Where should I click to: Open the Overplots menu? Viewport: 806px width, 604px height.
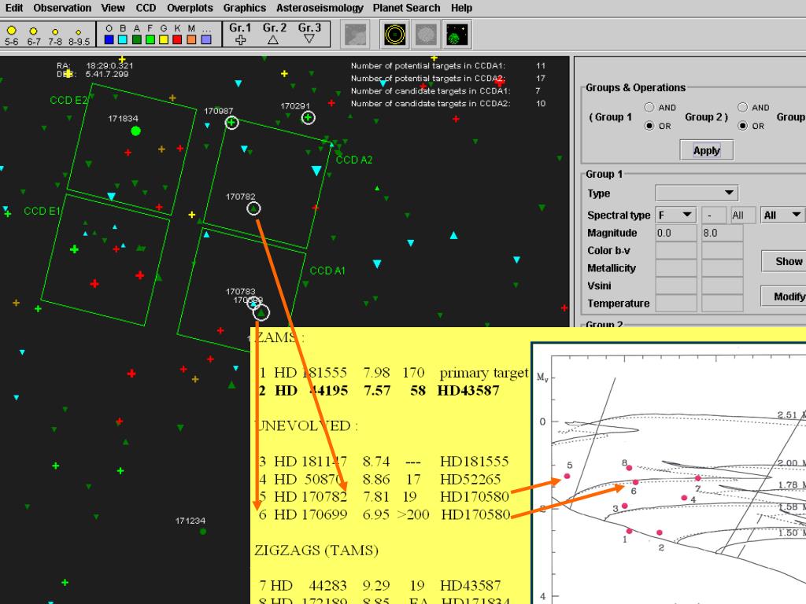pos(190,8)
